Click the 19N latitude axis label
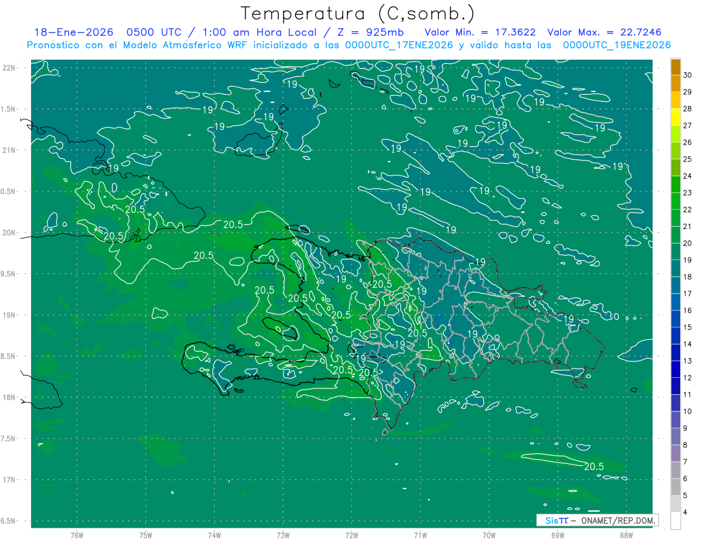This screenshot has height=543, width=703. coord(8,315)
